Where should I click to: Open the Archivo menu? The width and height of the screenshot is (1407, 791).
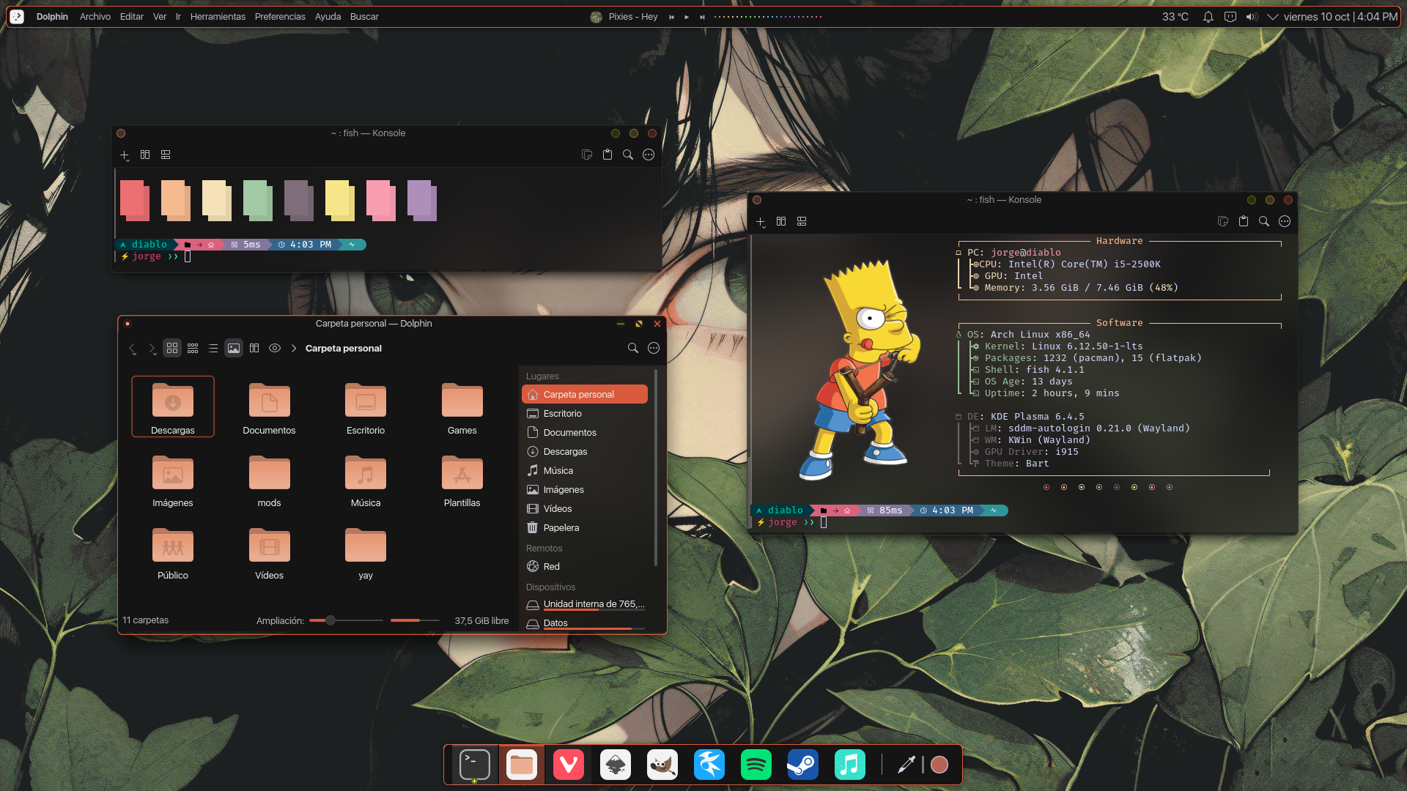(95, 17)
